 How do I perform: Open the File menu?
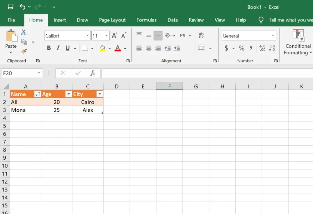(x=11, y=20)
